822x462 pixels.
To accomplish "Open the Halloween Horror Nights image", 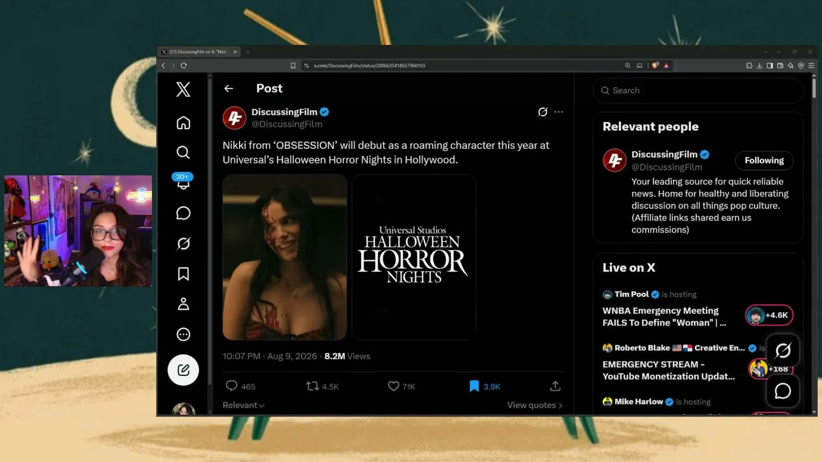I will tap(414, 257).
